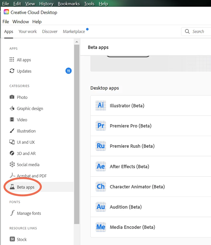Select the Social media label
The image size is (211, 245).
tap(28, 165)
